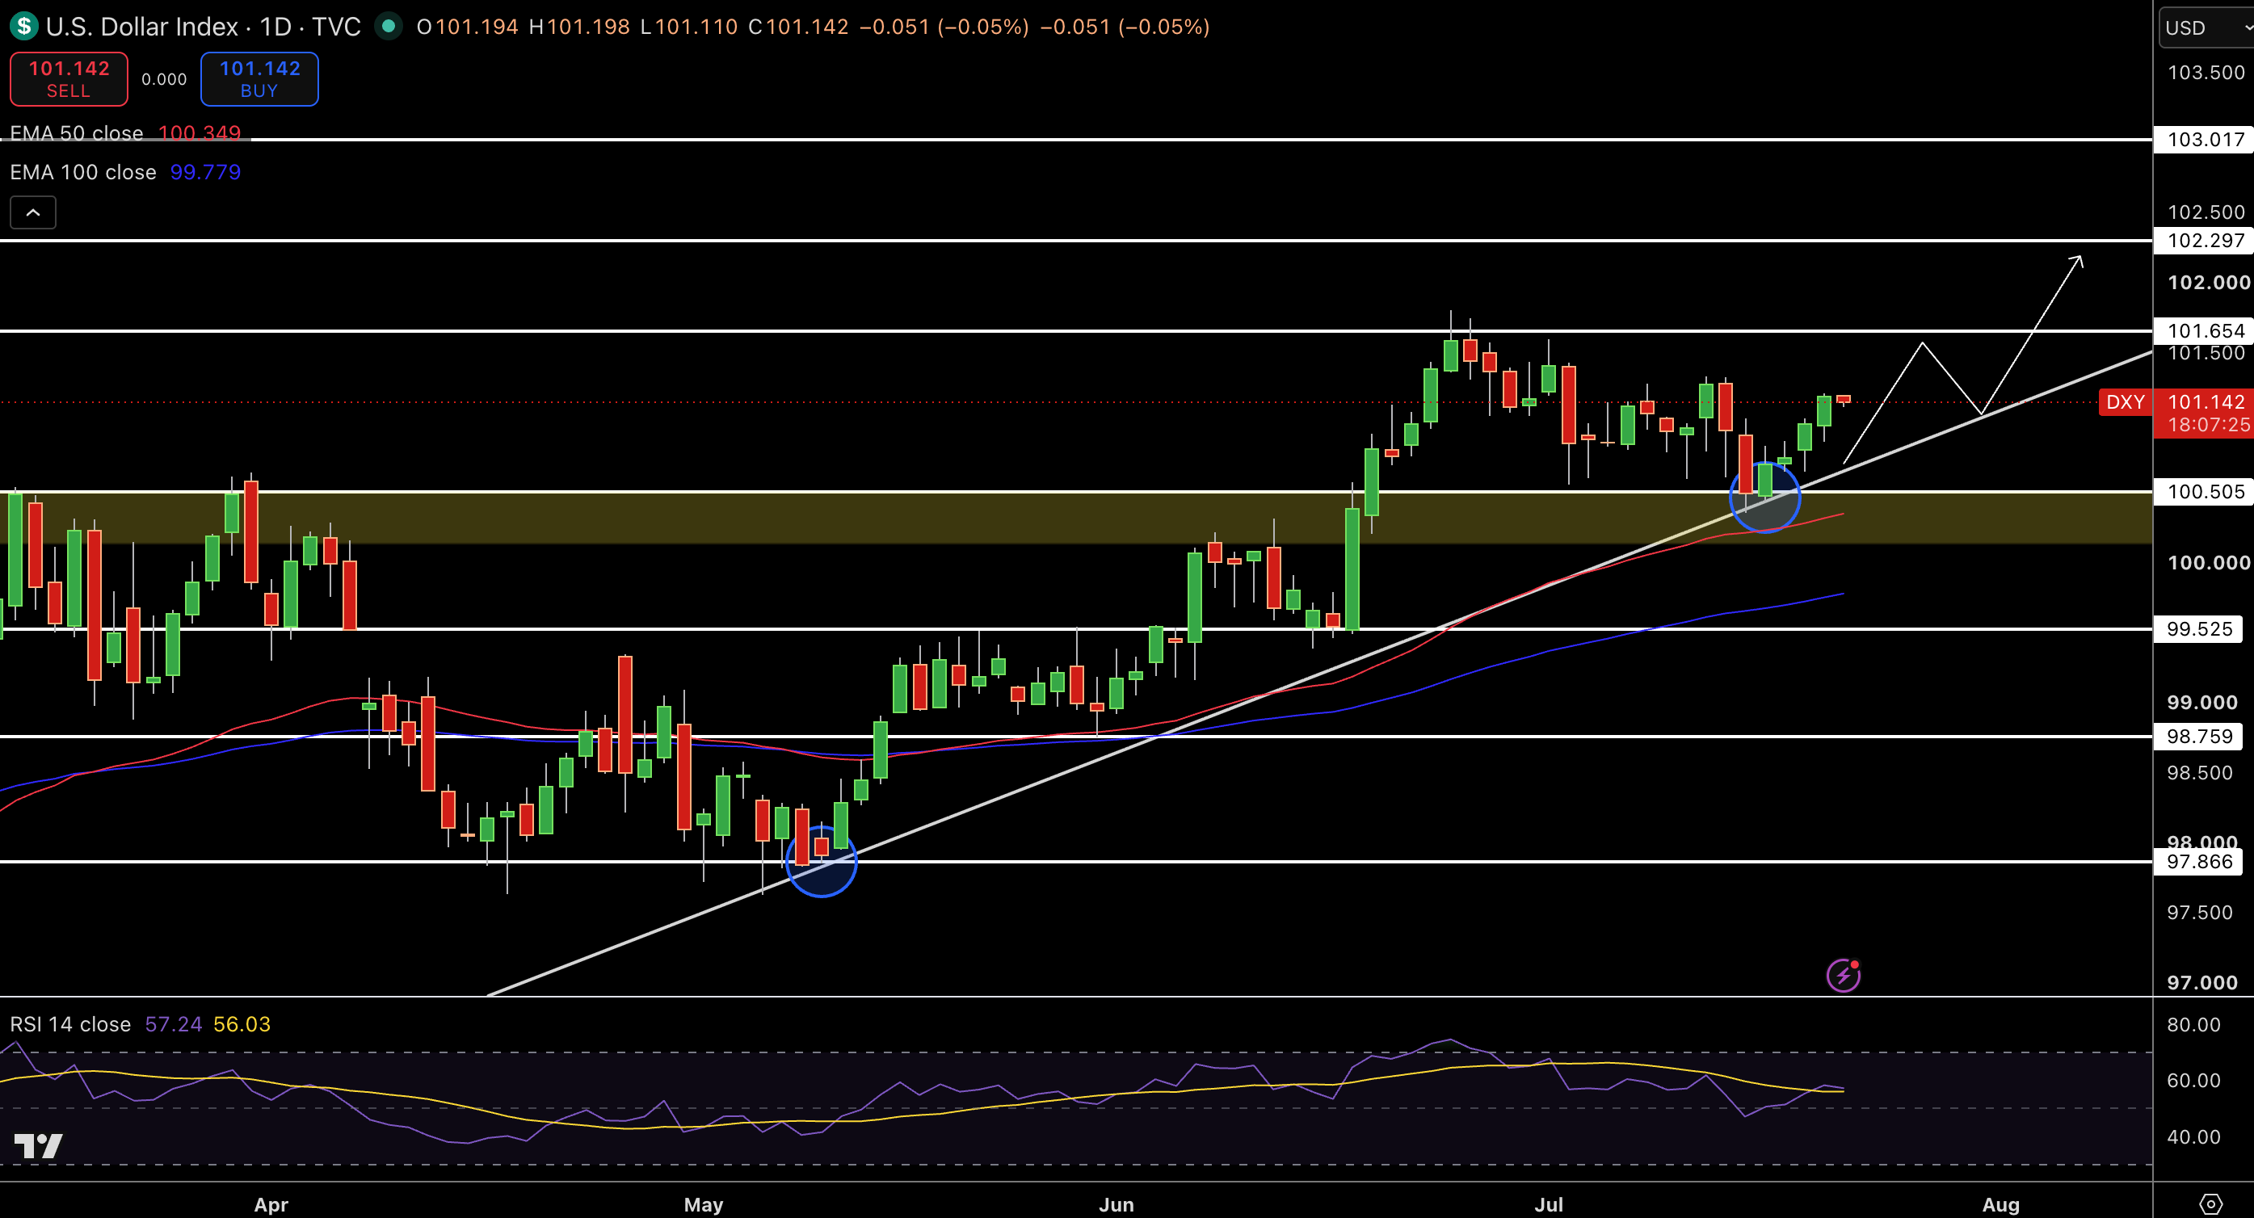Click the Apr label on time axis

tap(271, 1204)
